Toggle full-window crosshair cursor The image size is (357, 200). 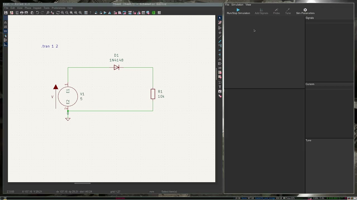coord(5,36)
